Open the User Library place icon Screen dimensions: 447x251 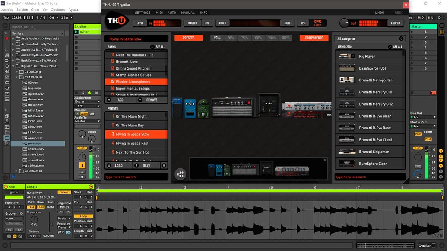(x=7, y=121)
